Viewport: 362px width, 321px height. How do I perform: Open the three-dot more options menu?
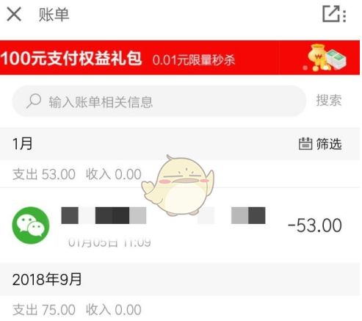tap(344, 16)
